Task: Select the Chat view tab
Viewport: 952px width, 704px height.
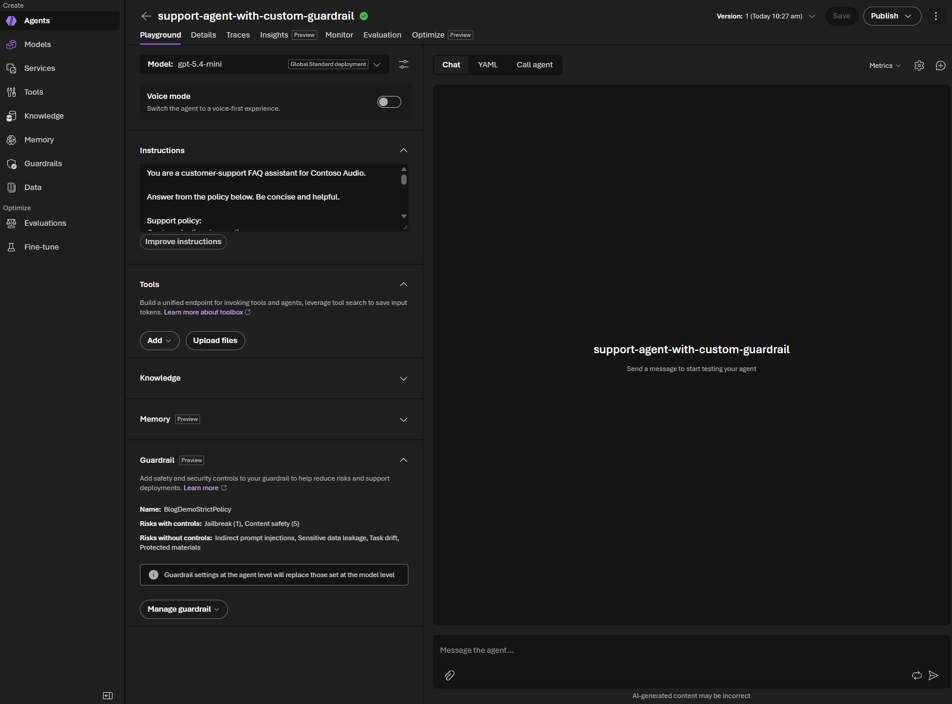Action: tap(451, 65)
